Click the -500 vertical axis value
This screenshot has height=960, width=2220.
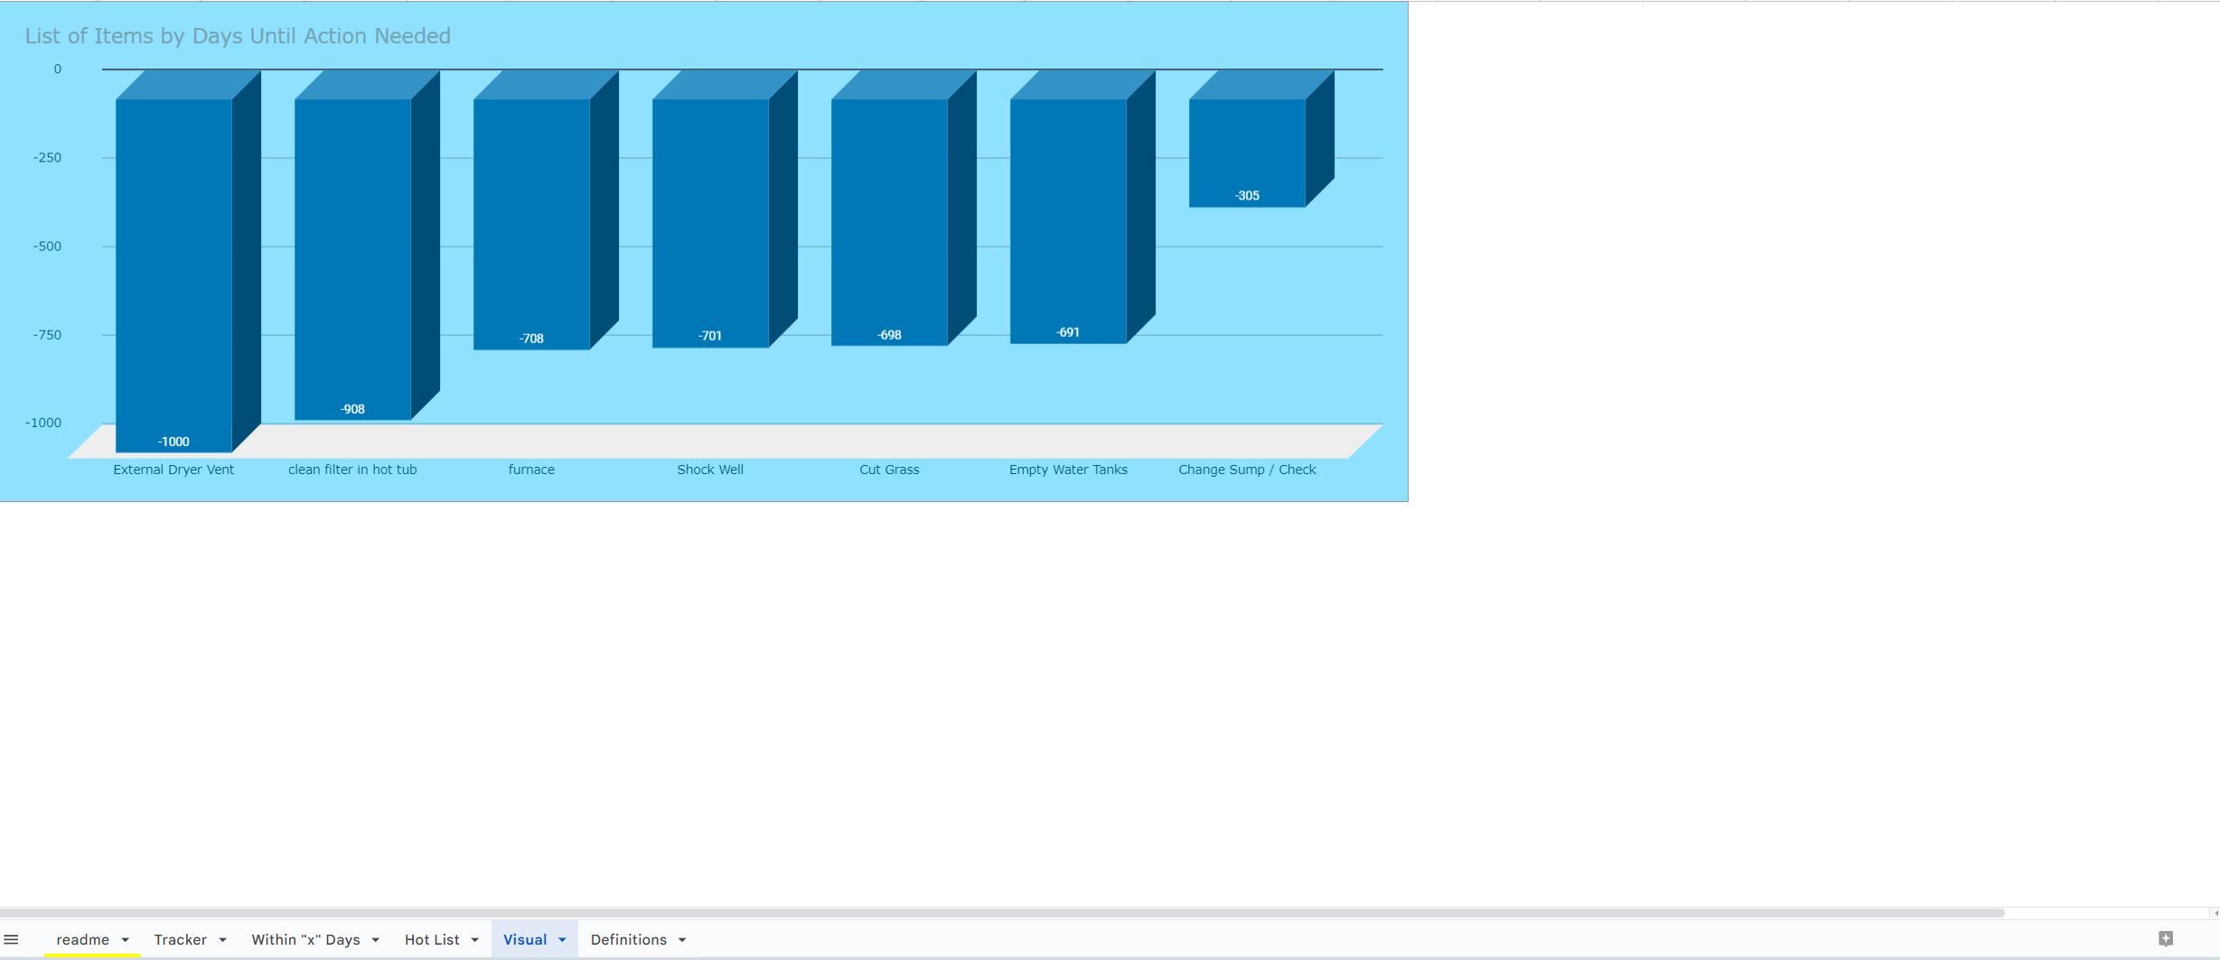pyautogui.click(x=48, y=247)
